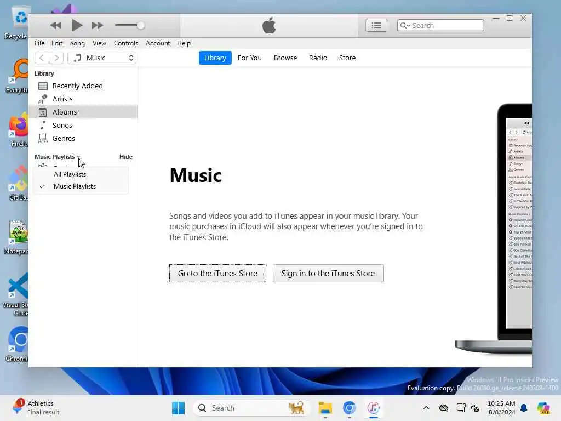Choose the checked Music Playlists option
The width and height of the screenshot is (561, 421).
coord(81,186)
